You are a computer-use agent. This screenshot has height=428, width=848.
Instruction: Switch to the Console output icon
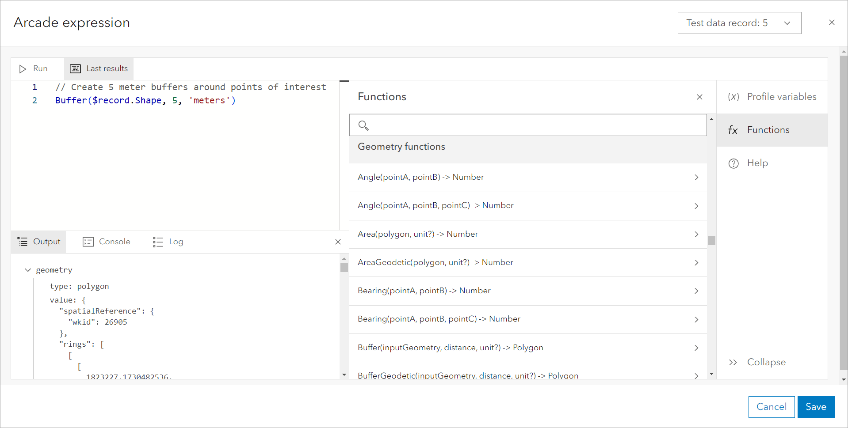click(88, 242)
